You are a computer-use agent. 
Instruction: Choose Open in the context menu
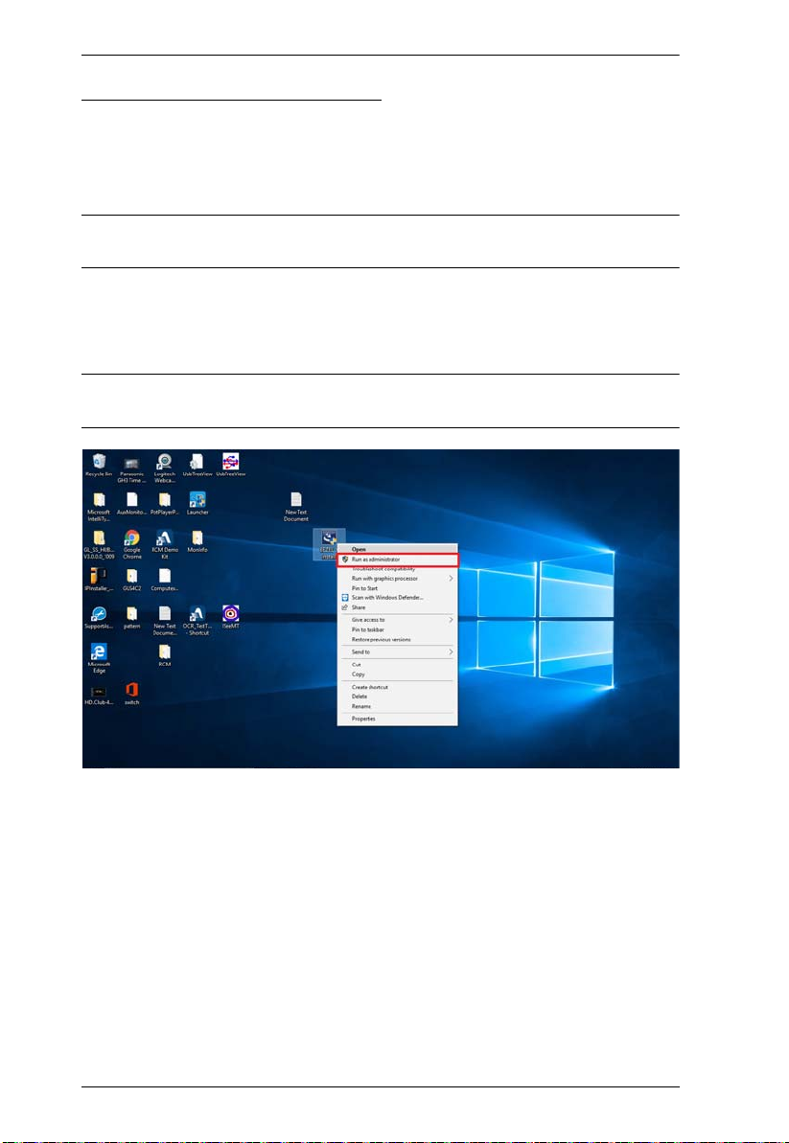(398, 549)
